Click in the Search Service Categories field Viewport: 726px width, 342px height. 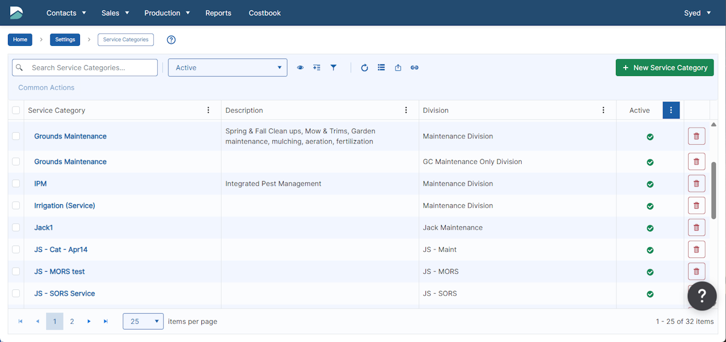(x=91, y=67)
